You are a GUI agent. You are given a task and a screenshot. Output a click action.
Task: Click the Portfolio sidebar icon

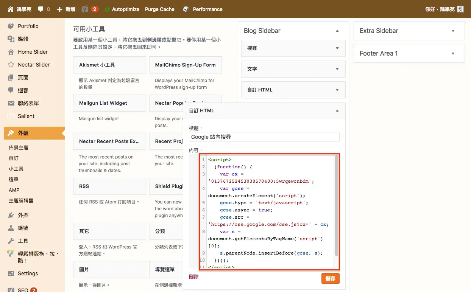[11, 26]
